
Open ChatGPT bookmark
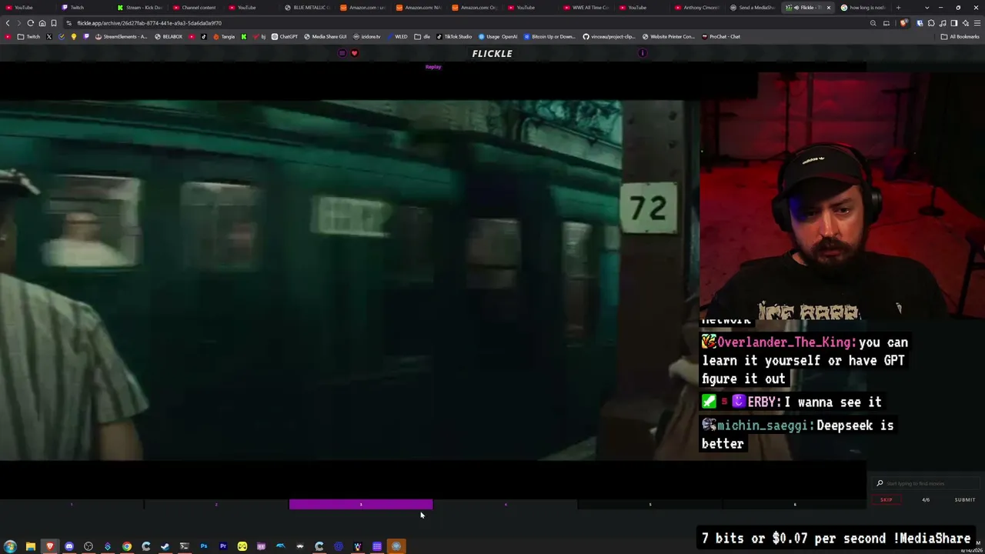(x=284, y=36)
